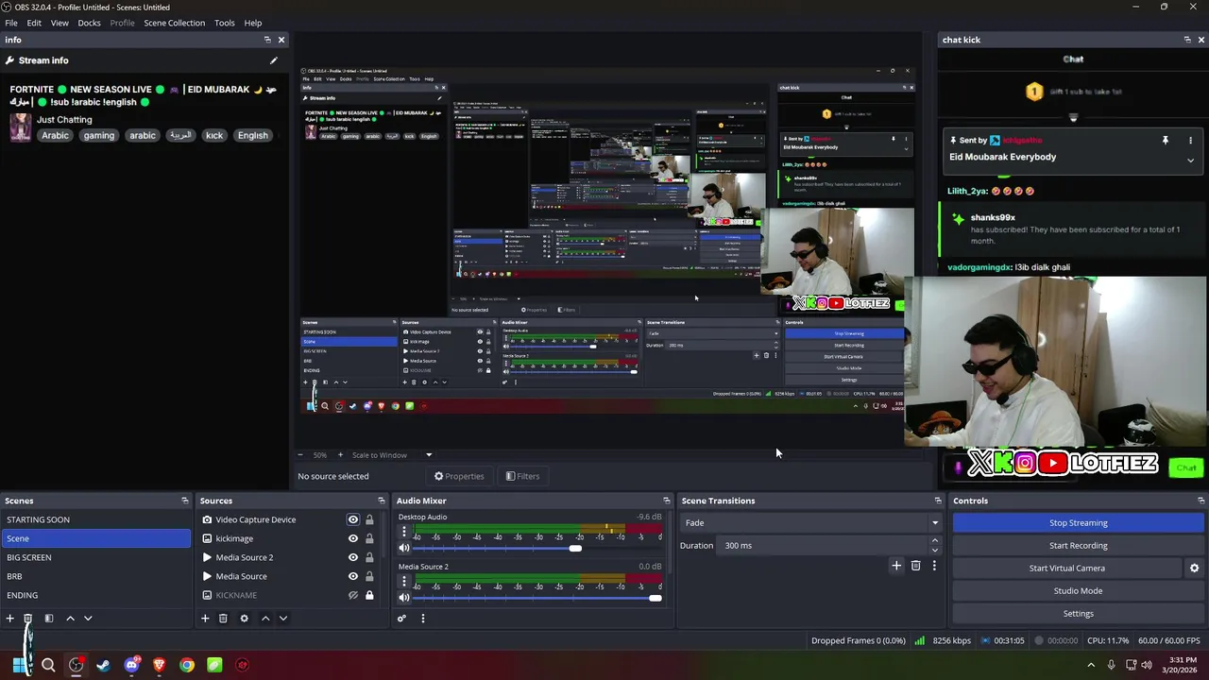The width and height of the screenshot is (1209, 680).
Task: Adjust Desktop Audio volume slider handle
Action: pyautogui.click(x=575, y=548)
